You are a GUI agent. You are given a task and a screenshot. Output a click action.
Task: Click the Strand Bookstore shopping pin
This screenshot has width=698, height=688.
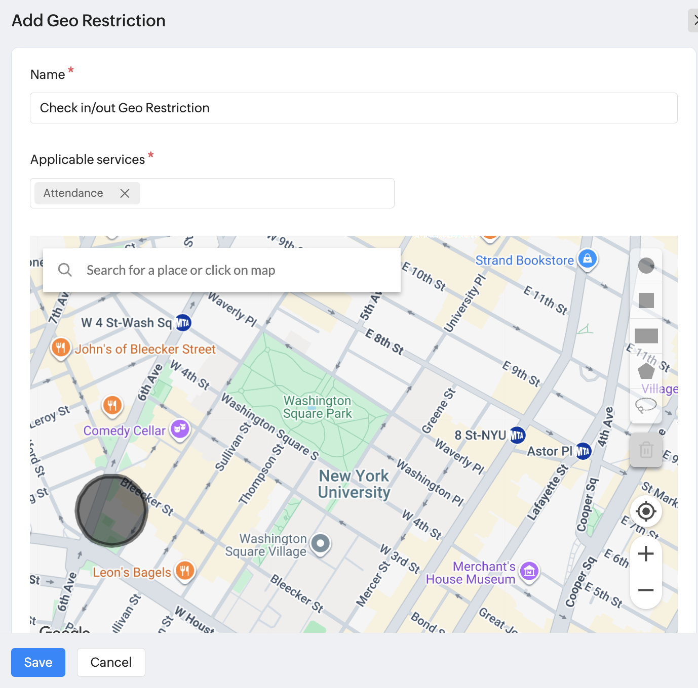pos(588,260)
